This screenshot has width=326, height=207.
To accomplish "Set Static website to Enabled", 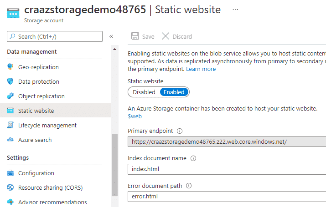I will click(x=174, y=92).
